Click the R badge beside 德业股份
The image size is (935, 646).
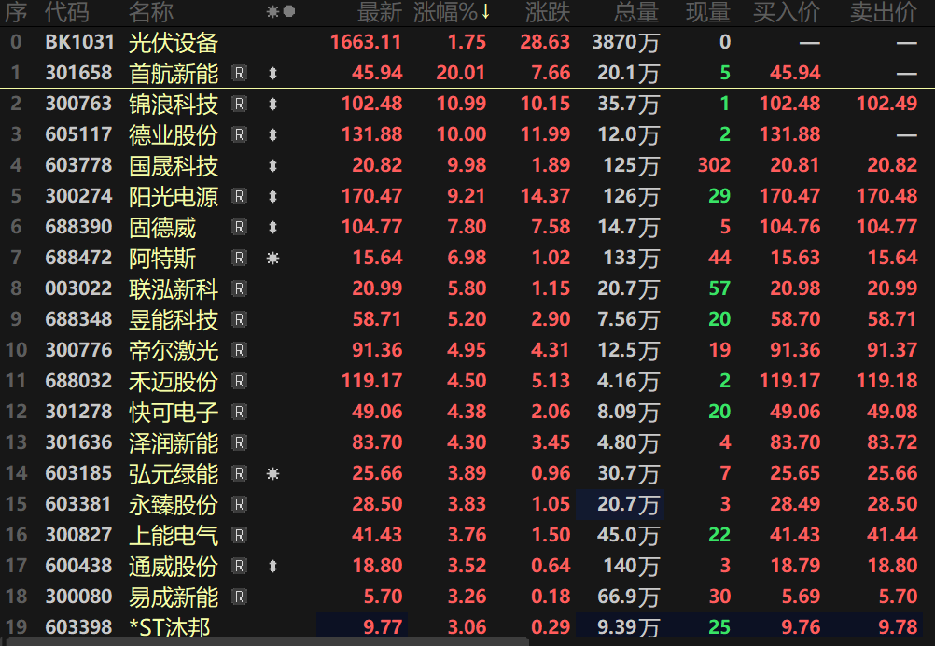239,134
